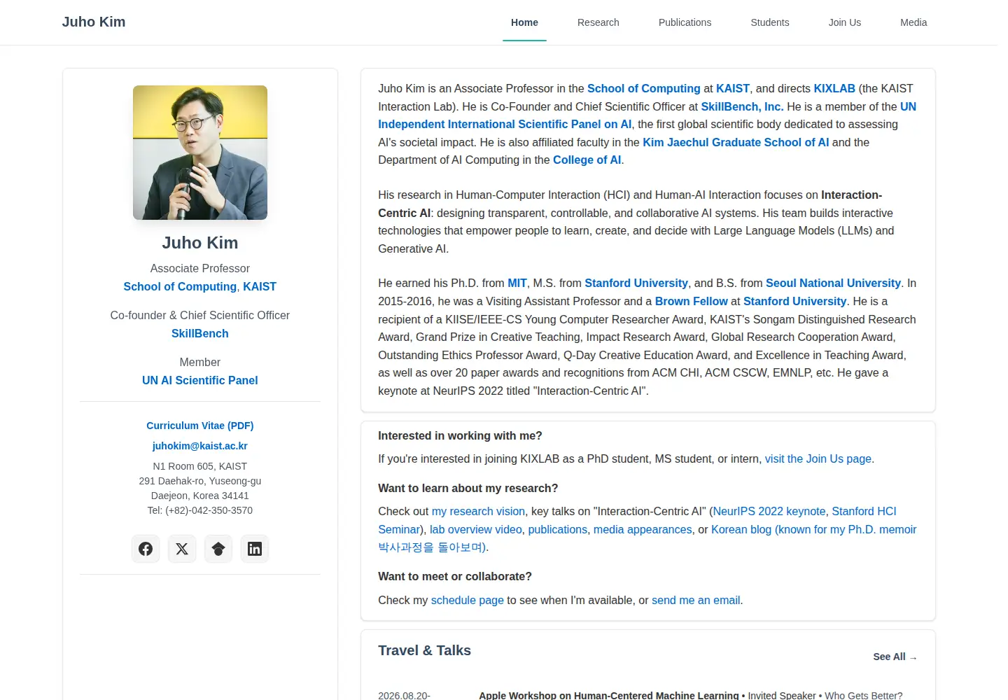The width and height of the screenshot is (1008, 700).
Task: Open the Facebook profile icon
Action: (146, 549)
